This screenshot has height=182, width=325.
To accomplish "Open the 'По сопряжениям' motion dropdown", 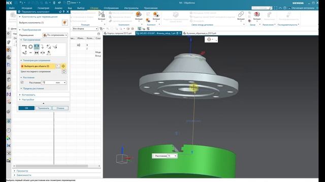I will click(55, 35).
